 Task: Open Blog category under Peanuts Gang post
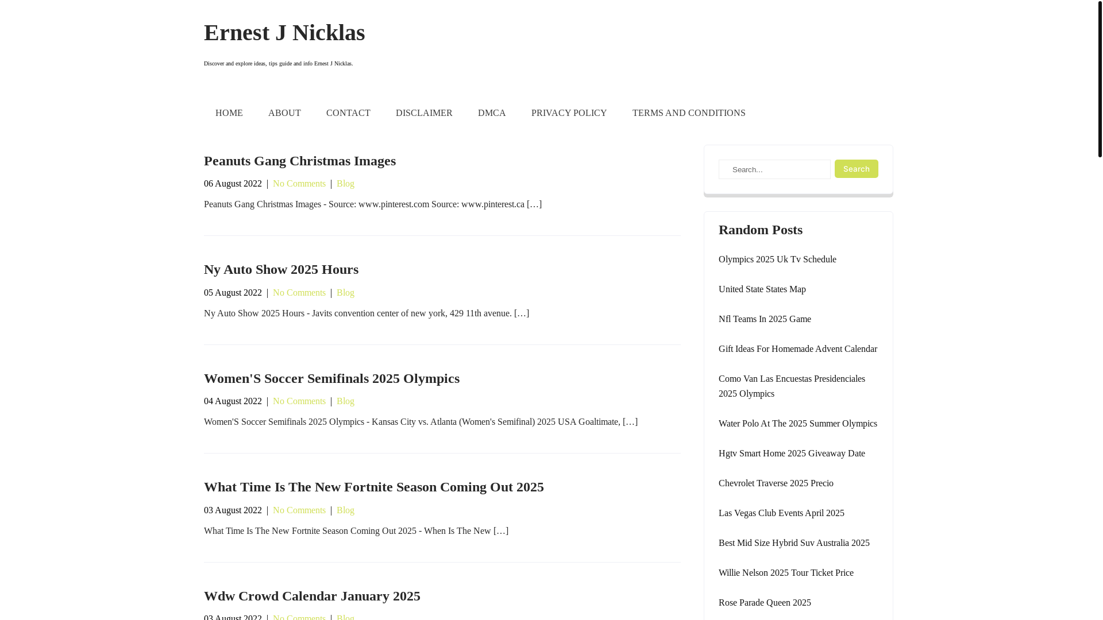[345, 184]
